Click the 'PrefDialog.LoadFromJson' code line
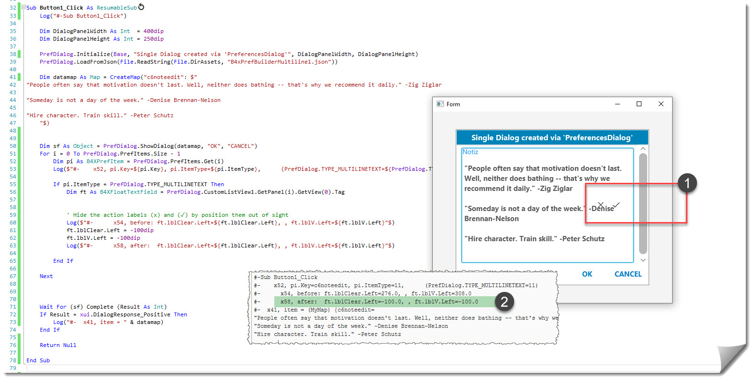 pyautogui.click(x=189, y=62)
